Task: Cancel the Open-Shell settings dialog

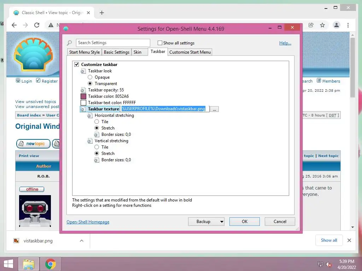Action: [280, 222]
